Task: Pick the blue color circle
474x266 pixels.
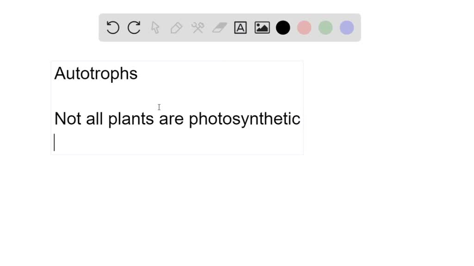Action: click(x=346, y=28)
